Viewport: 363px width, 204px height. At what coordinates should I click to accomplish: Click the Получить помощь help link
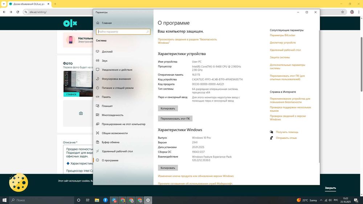point(287,132)
